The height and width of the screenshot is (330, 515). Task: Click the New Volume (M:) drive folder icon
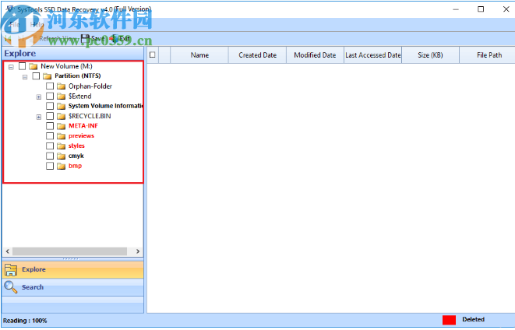click(x=34, y=67)
